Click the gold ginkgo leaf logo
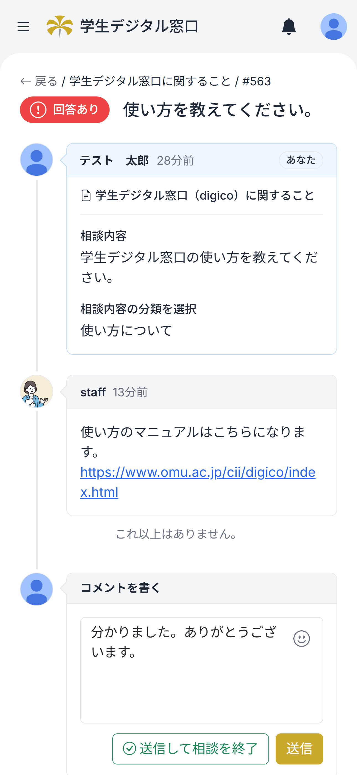 tap(60, 26)
